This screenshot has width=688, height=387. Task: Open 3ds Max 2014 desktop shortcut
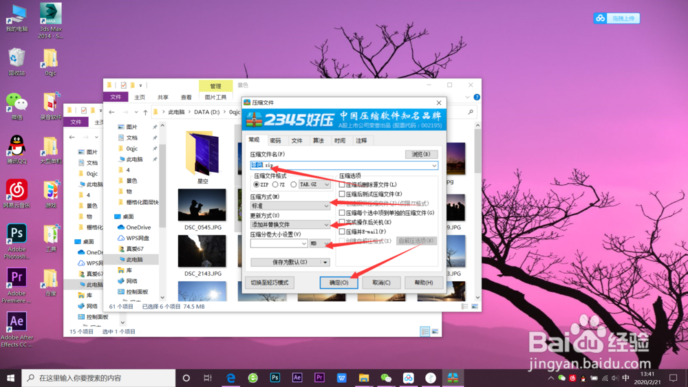pyautogui.click(x=50, y=21)
